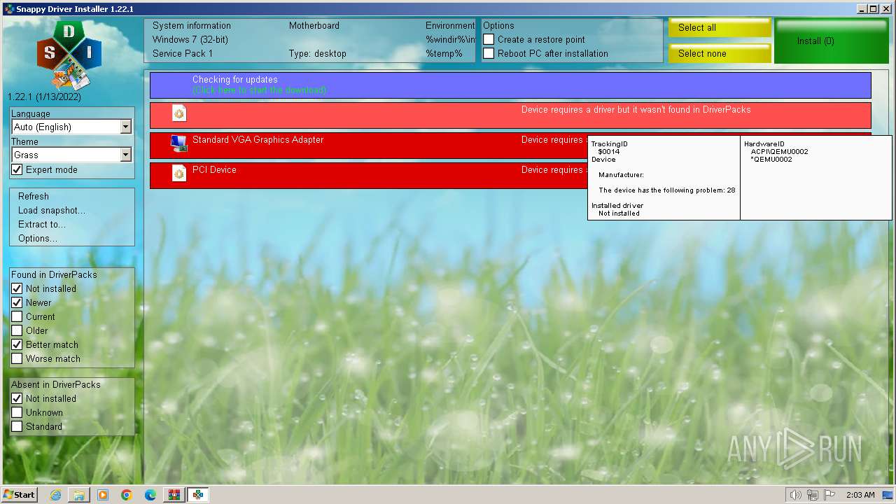Launch Windows Media Player from the taskbar
896x504 pixels.
103,495
